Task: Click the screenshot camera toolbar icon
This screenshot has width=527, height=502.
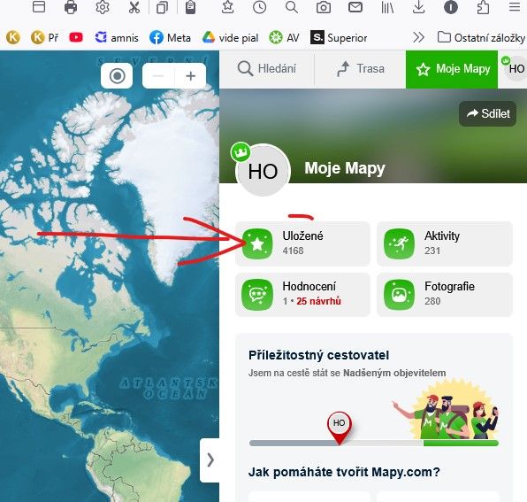Action: click(x=324, y=7)
